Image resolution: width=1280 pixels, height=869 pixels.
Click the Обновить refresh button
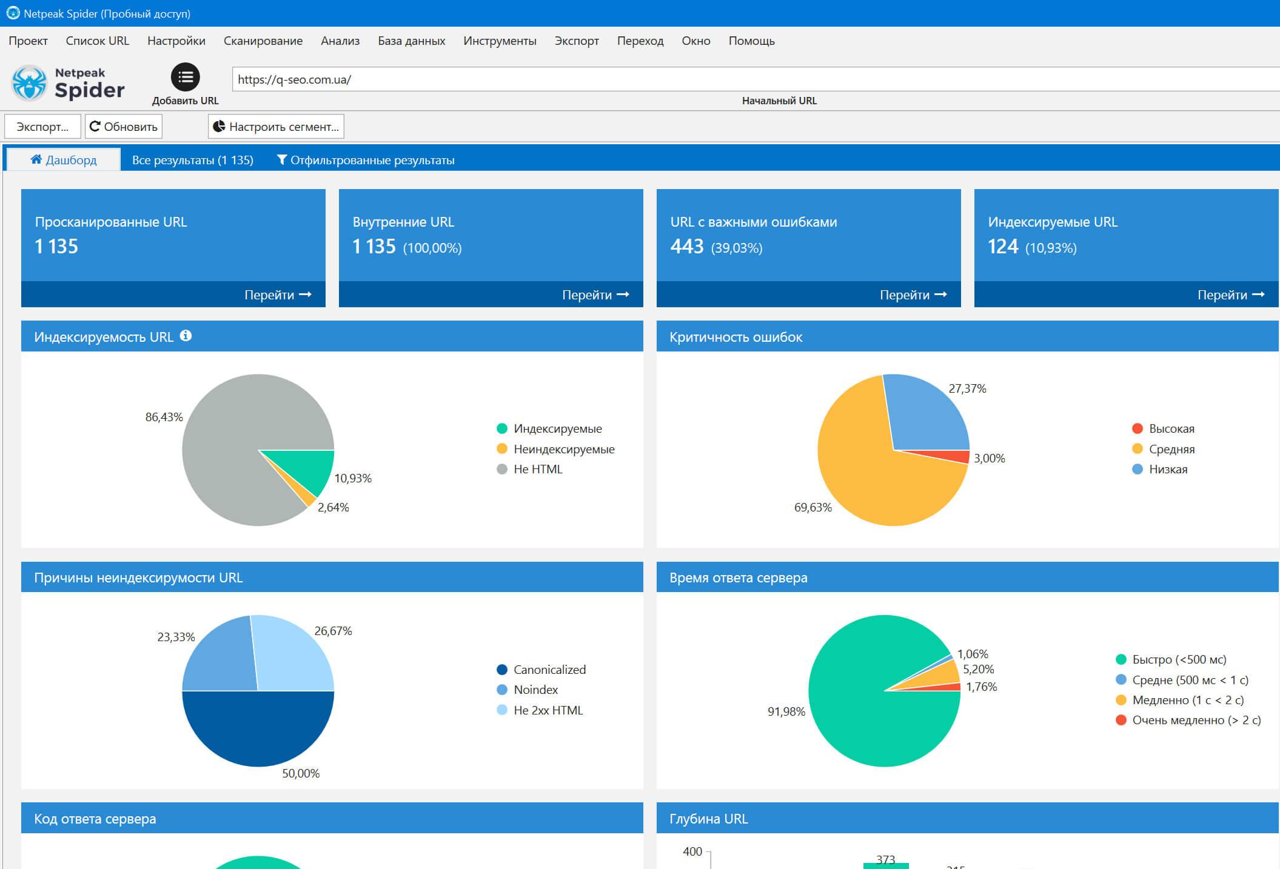pos(124,127)
